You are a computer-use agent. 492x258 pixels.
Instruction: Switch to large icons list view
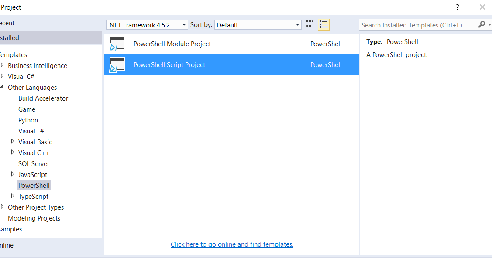323,24
